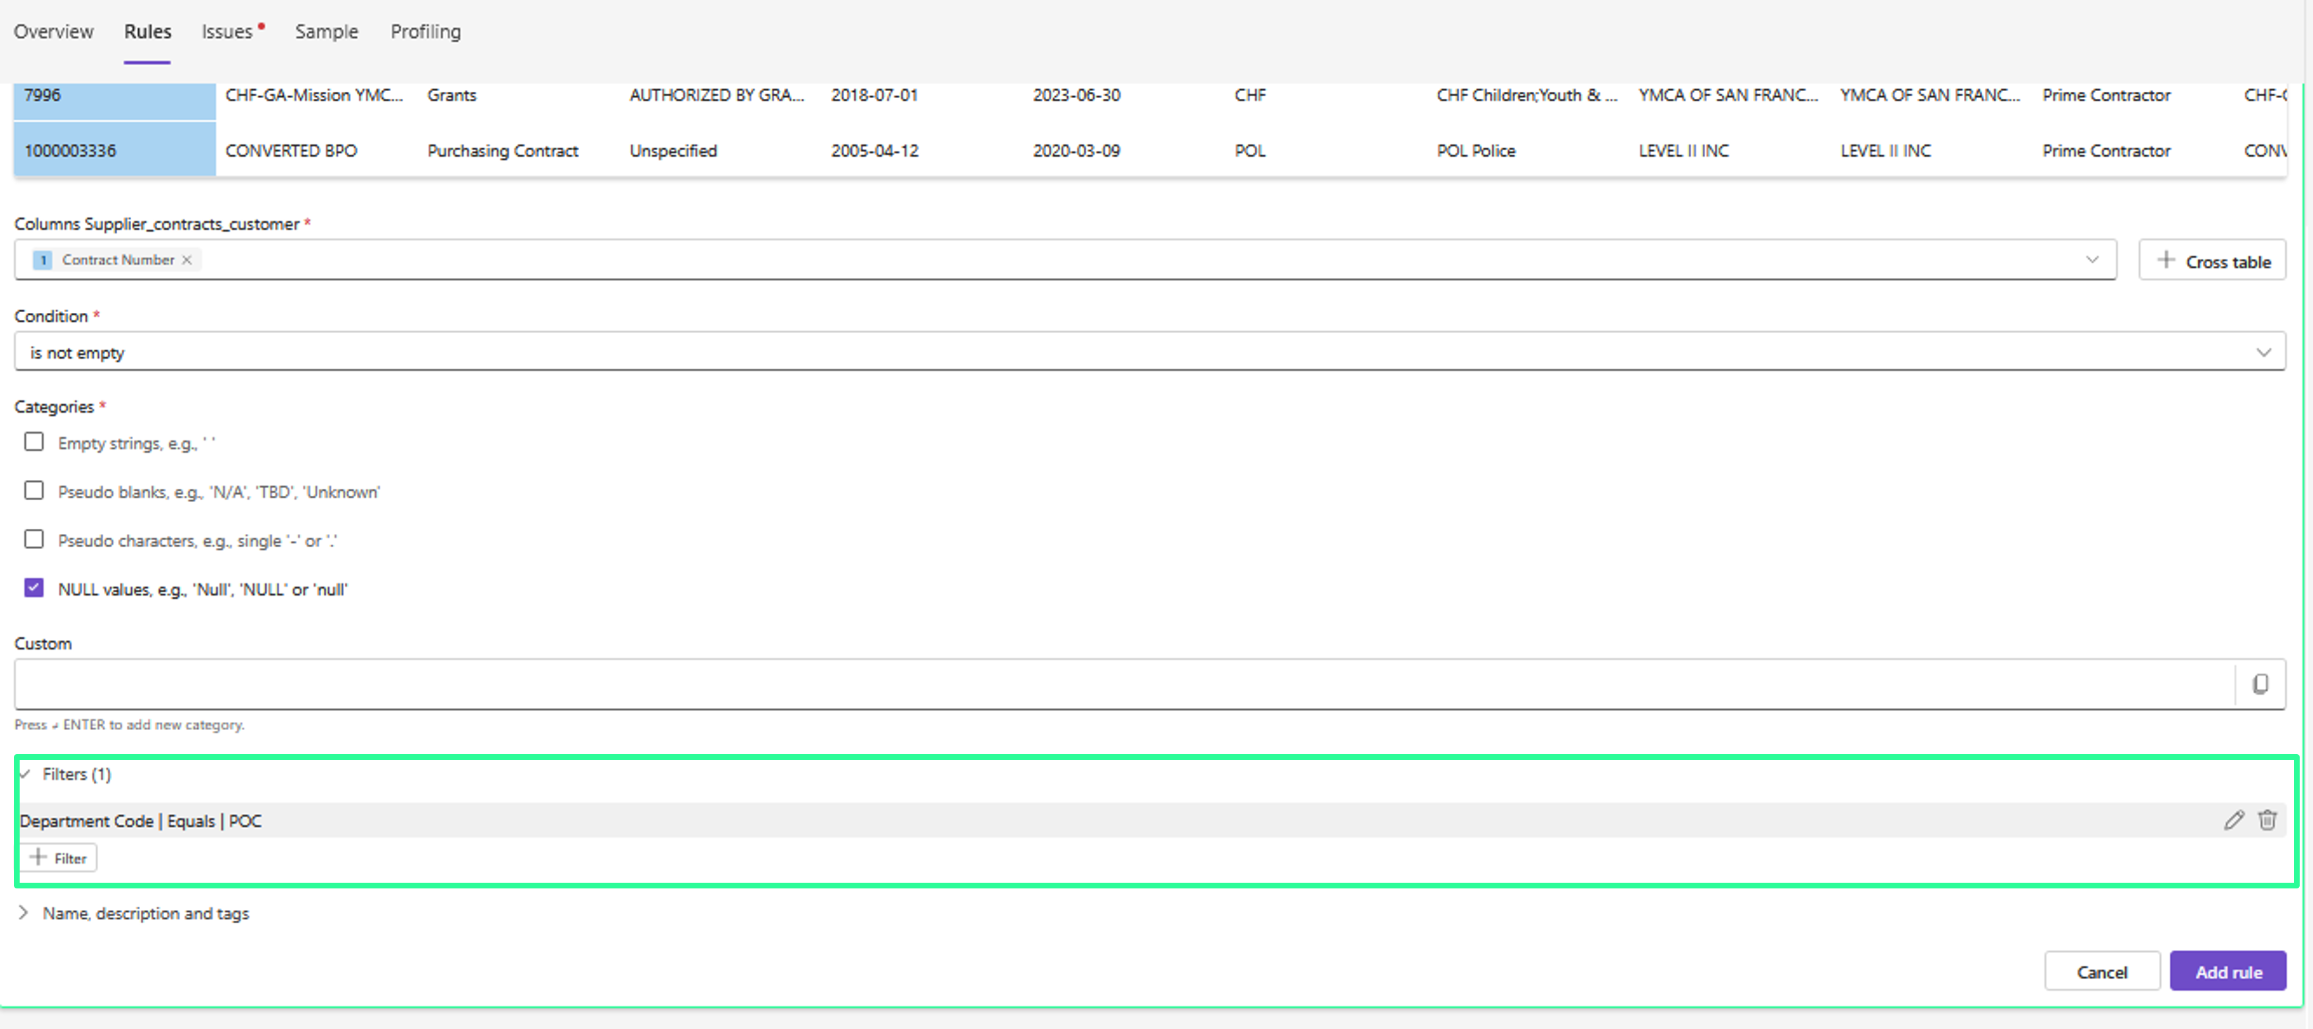Remove the Contract Number column chip
The height and width of the screenshot is (1029, 2313).
187,260
